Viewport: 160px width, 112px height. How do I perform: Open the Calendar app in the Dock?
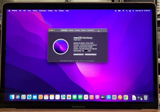[x=46, y=97]
